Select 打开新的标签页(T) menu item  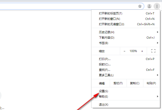click(126, 14)
